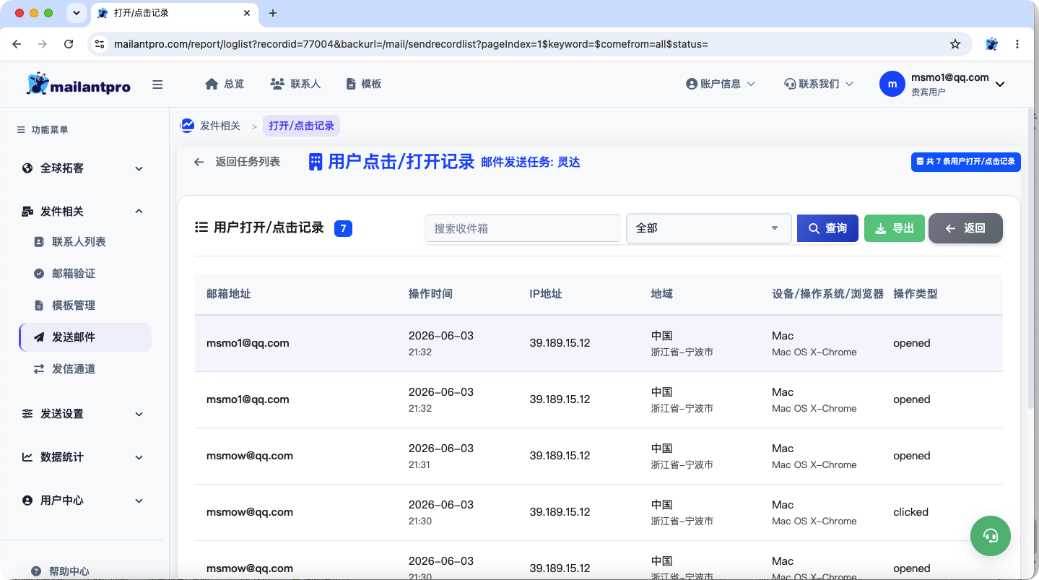Open 邮箱验证 in the sidebar

tap(73, 274)
